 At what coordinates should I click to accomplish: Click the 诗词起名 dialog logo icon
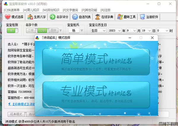(x=37, y=38)
